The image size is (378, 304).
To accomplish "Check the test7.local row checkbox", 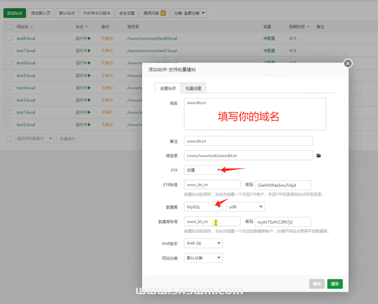I will (9, 51).
